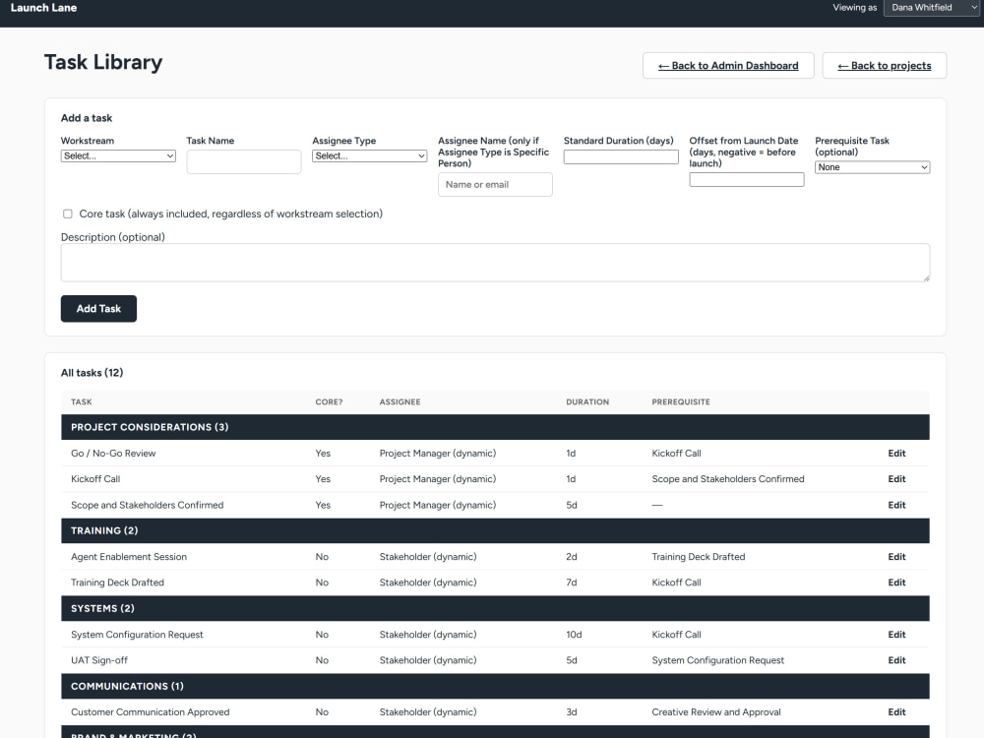Click the Project Considerations (3) group header
This screenshot has height=738, width=984.
pyautogui.click(x=495, y=427)
